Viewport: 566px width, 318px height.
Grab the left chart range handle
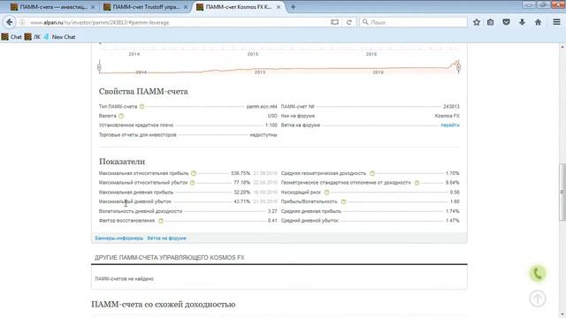click(x=99, y=67)
